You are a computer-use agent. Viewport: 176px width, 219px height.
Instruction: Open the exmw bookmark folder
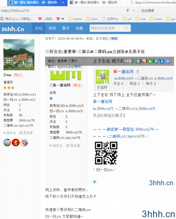(x=75, y=19)
